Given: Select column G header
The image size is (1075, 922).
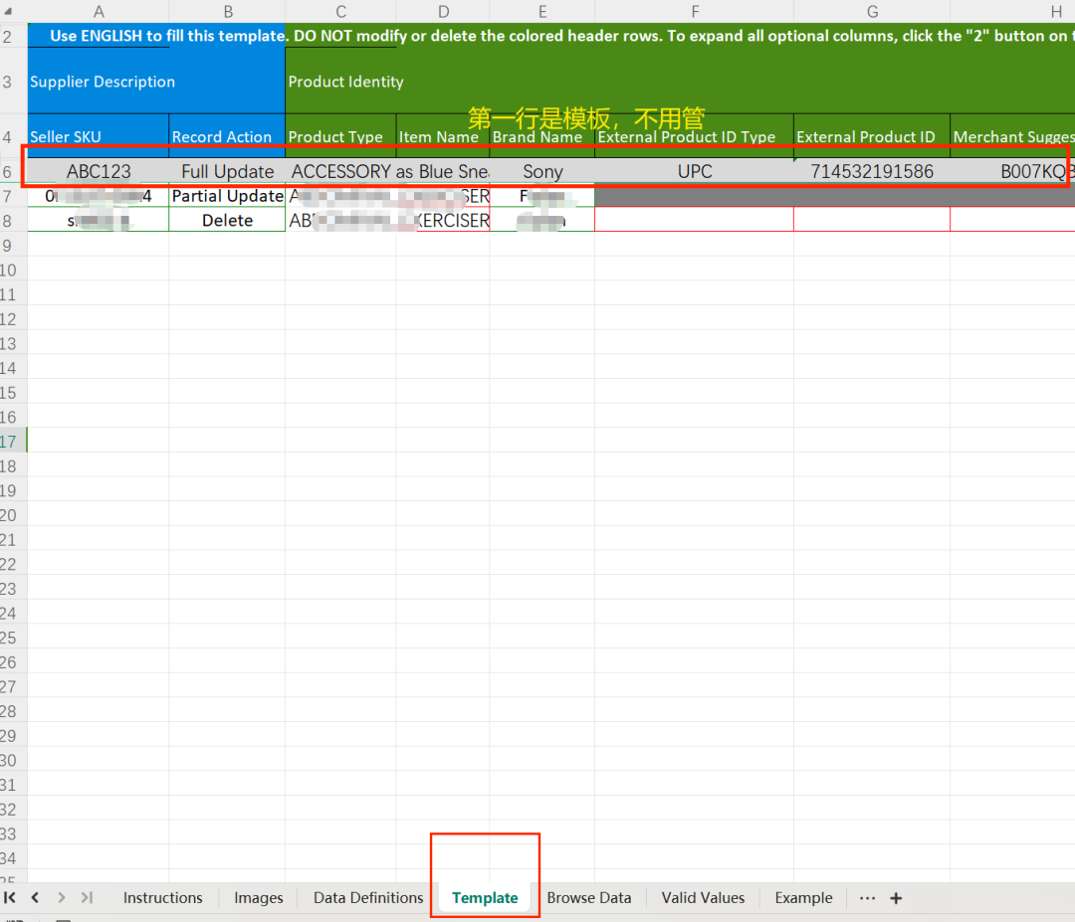Looking at the screenshot, I should coord(872,11).
